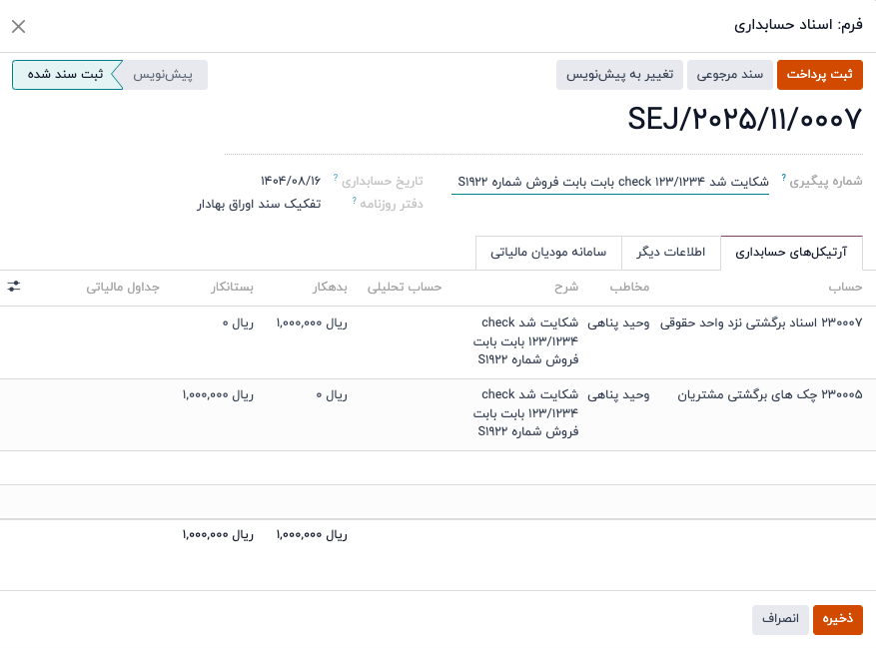This screenshot has width=876, height=648.
Task: Click the شماره پیگیری help question mark
Action: click(783, 177)
